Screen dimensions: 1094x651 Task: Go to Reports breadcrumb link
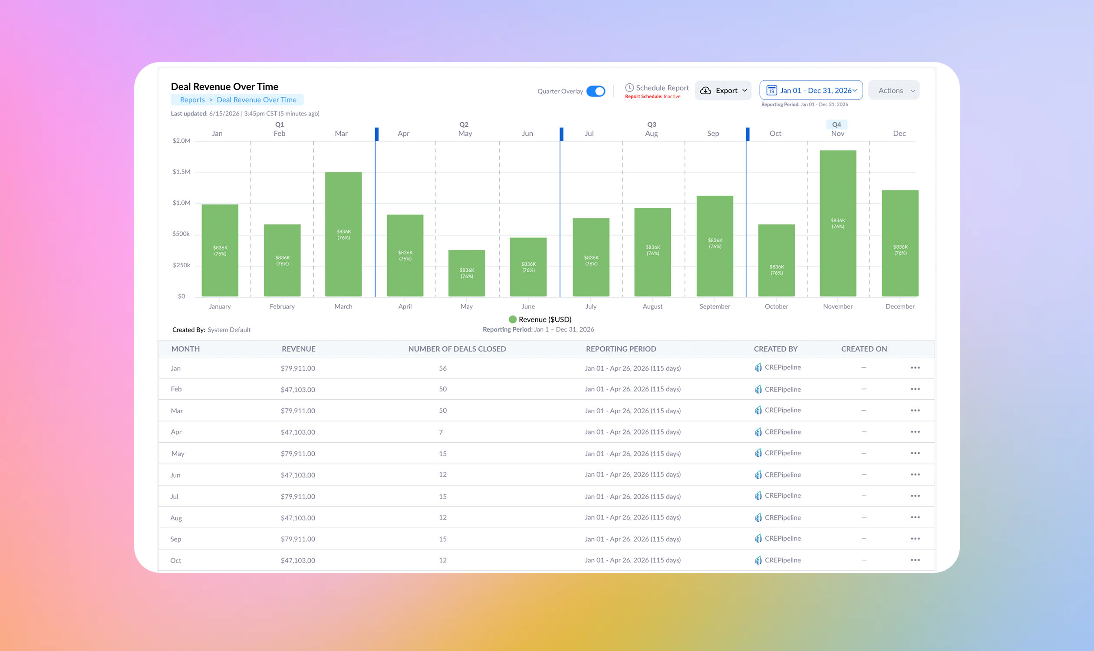coord(192,99)
